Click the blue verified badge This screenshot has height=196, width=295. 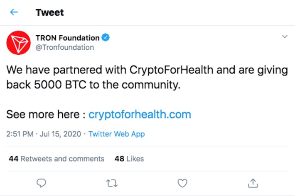click(x=106, y=38)
